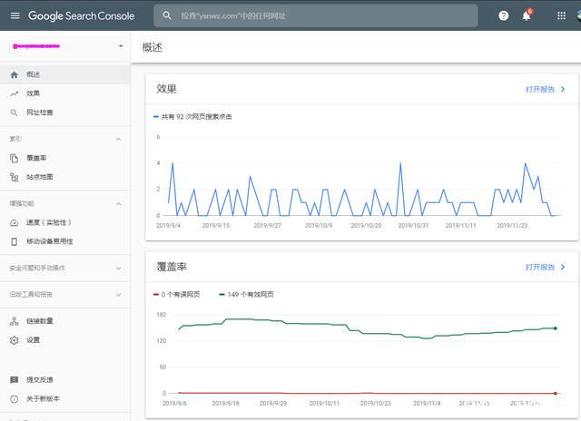Collapse the 增强功能 section
This screenshot has height=421, width=581.
(119, 204)
